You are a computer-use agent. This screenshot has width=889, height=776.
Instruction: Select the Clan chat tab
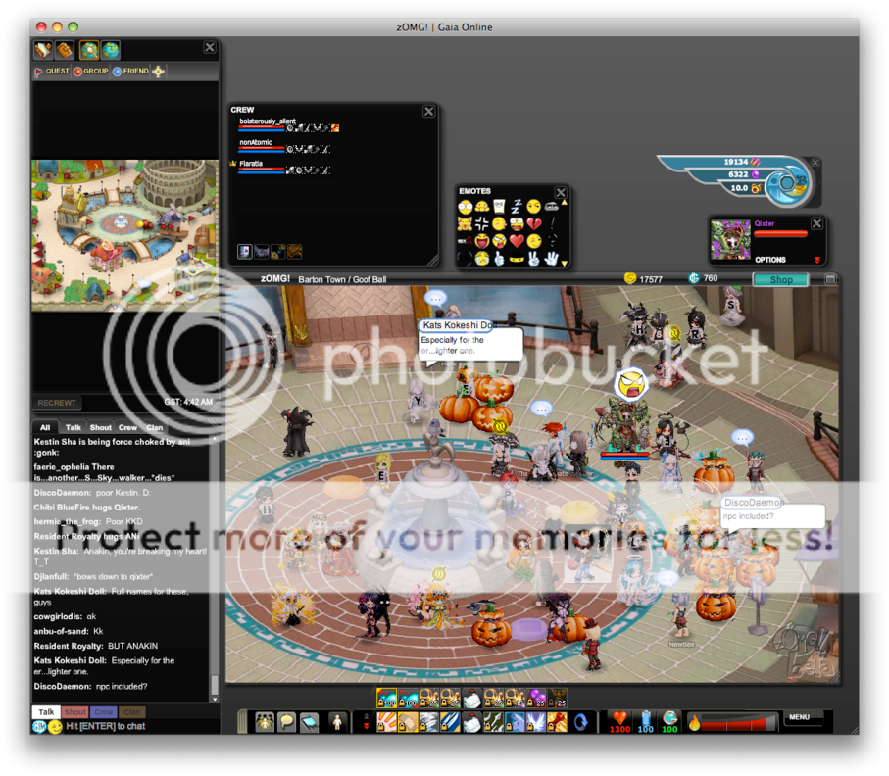pos(154,427)
